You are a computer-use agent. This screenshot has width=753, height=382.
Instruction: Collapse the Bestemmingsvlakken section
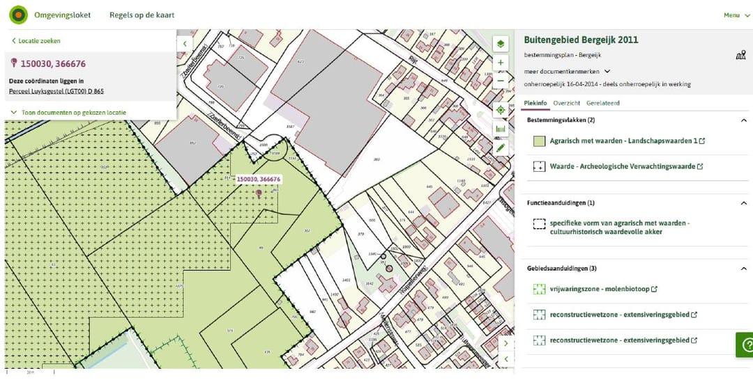pos(743,120)
